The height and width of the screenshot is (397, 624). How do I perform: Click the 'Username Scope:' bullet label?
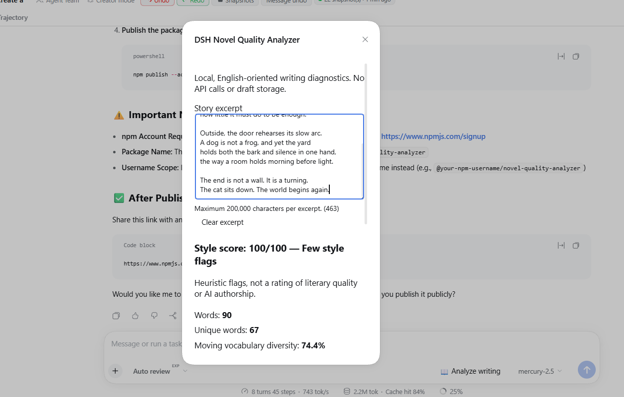coord(150,168)
